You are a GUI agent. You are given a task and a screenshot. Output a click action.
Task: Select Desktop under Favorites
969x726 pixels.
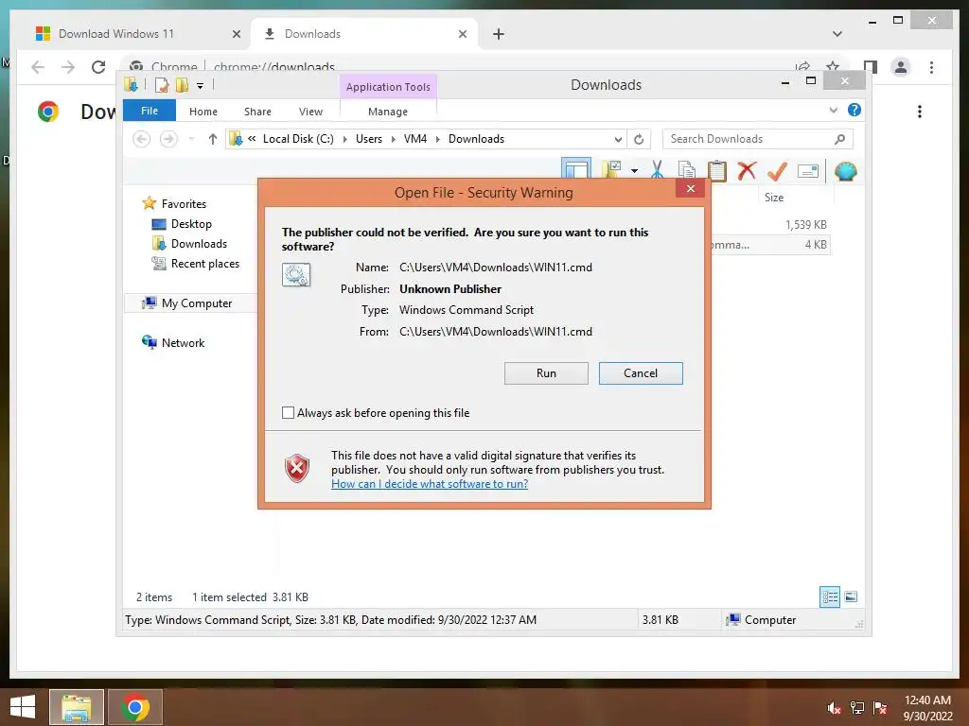click(181, 223)
